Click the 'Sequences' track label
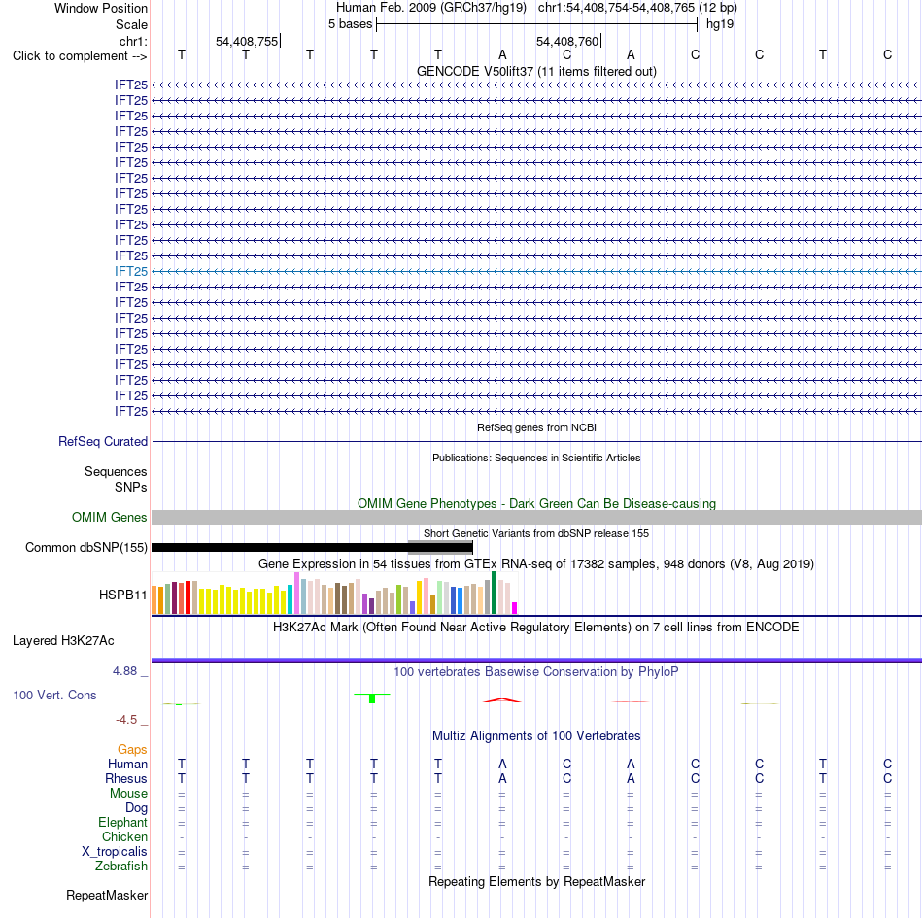The image size is (923, 918). click(116, 471)
